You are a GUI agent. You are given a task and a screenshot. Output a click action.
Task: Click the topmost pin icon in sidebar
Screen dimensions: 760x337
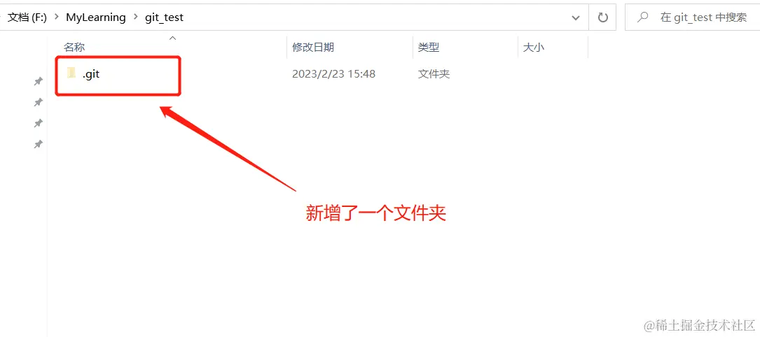39,81
